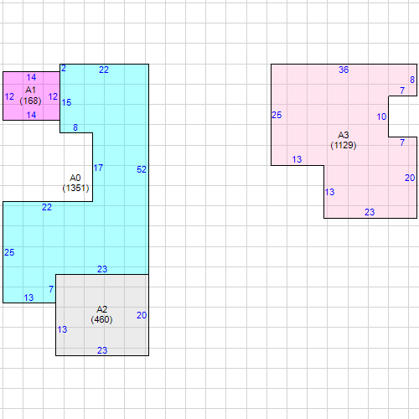The image size is (419, 419).
Task: Click the 8 dimension label in A3
Action: (x=412, y=80)
